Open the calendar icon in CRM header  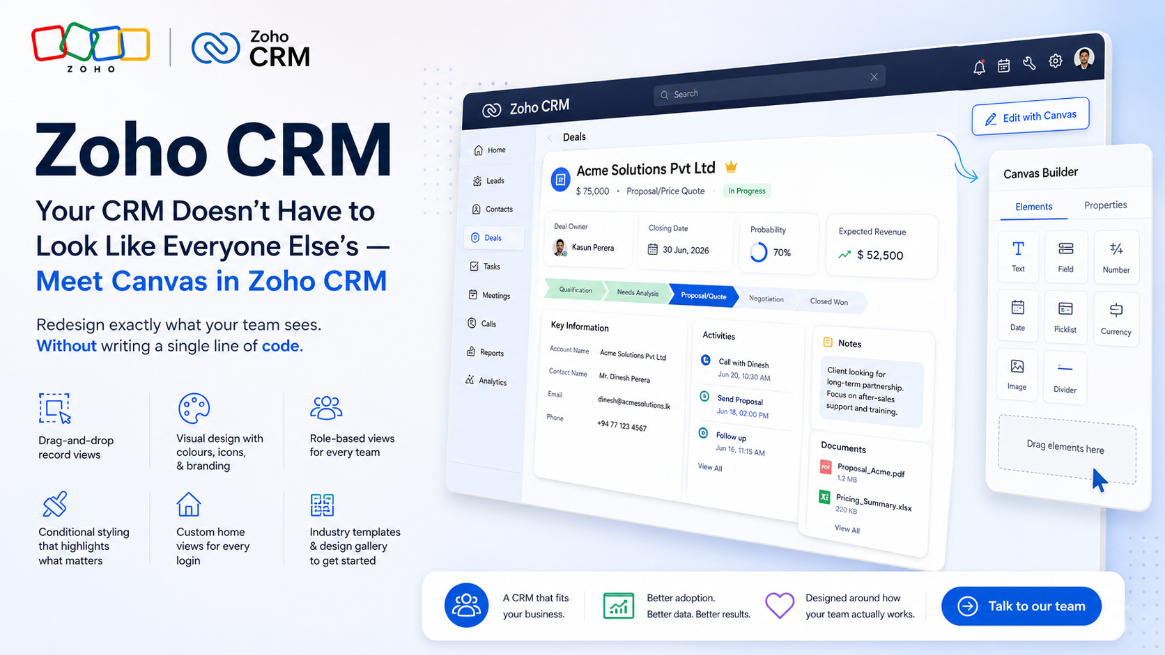tap(1003, 65)
